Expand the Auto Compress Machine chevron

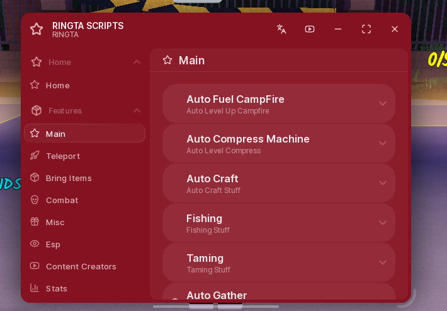[383, 143]
